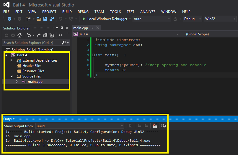Toggle the Solution Explorer auto-hide pin
Viewport: 238px width, 155px height.
click(62, 28)
